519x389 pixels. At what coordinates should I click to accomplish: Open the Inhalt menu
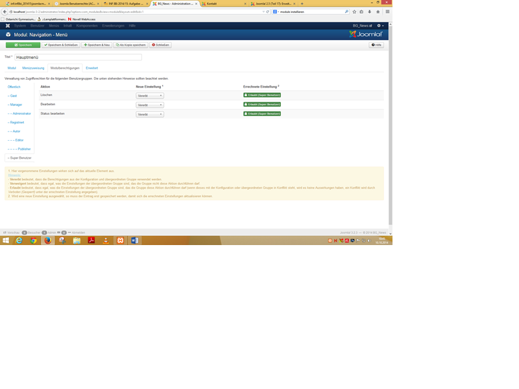pyautogui.click(x=67, y=25)
